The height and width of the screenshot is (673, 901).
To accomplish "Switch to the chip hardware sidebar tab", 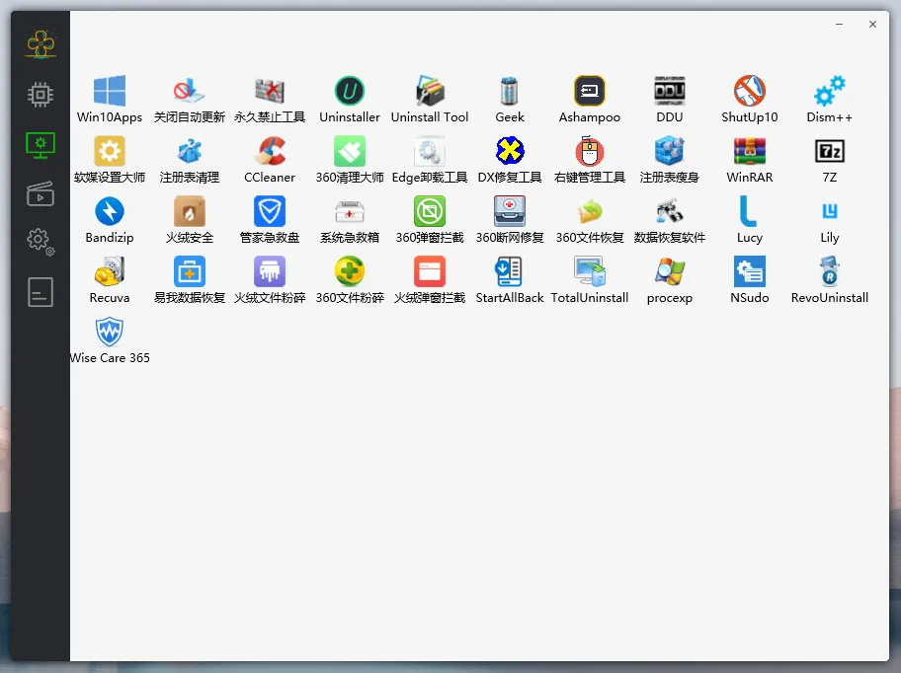I will coord(41,95).
